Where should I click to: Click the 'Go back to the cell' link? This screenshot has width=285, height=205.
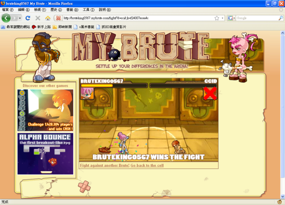click(x=147, y=166)
